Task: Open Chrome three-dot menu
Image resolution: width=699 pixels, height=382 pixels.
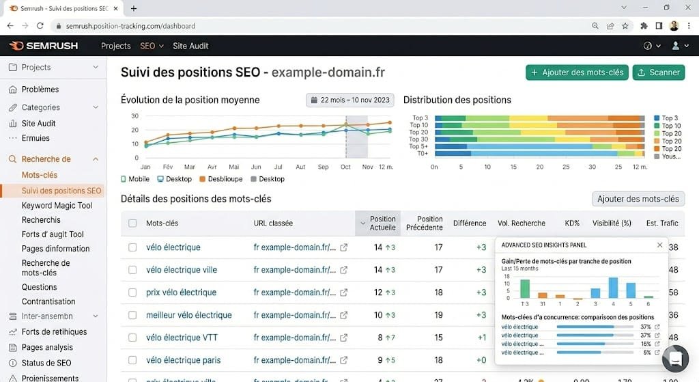Action: pyautogui.click(x=689, y=26)
